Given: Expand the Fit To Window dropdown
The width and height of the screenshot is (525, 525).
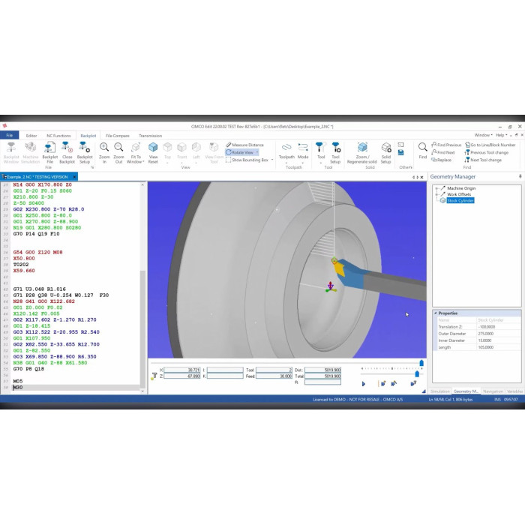Looking at the screenshot, I should pyautogui.click(x=136, y=161).
